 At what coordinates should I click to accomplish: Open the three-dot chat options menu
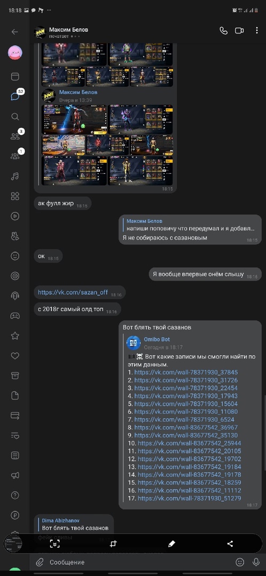[256, 31]
